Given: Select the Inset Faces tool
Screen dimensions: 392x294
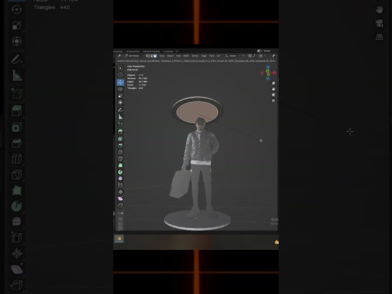Looking at the screenshot, I should click(120, 139).
